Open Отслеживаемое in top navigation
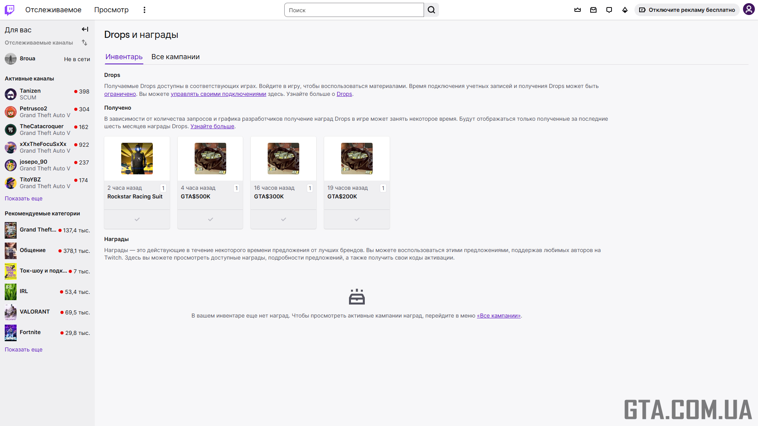Screen dimensions: 758x426 (53, 10)
